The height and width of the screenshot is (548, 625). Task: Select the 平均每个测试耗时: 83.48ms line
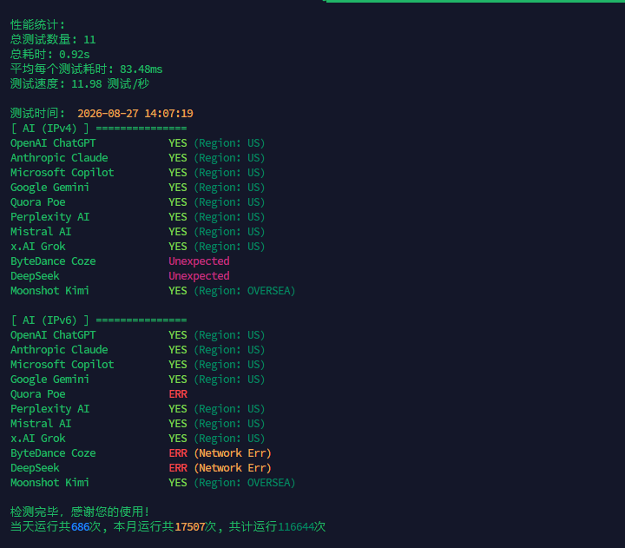87,69
